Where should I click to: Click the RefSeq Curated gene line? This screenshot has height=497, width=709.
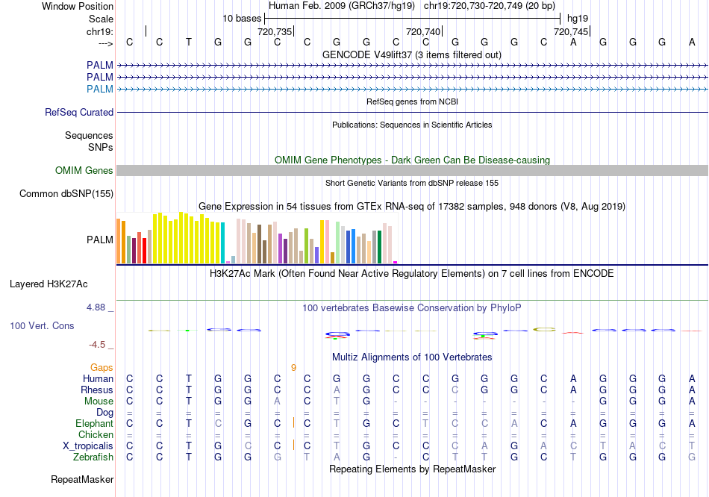click(x=412, y=112)
